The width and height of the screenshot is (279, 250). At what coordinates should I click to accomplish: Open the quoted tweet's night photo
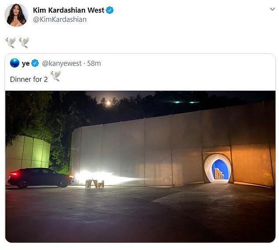(140, 166)
